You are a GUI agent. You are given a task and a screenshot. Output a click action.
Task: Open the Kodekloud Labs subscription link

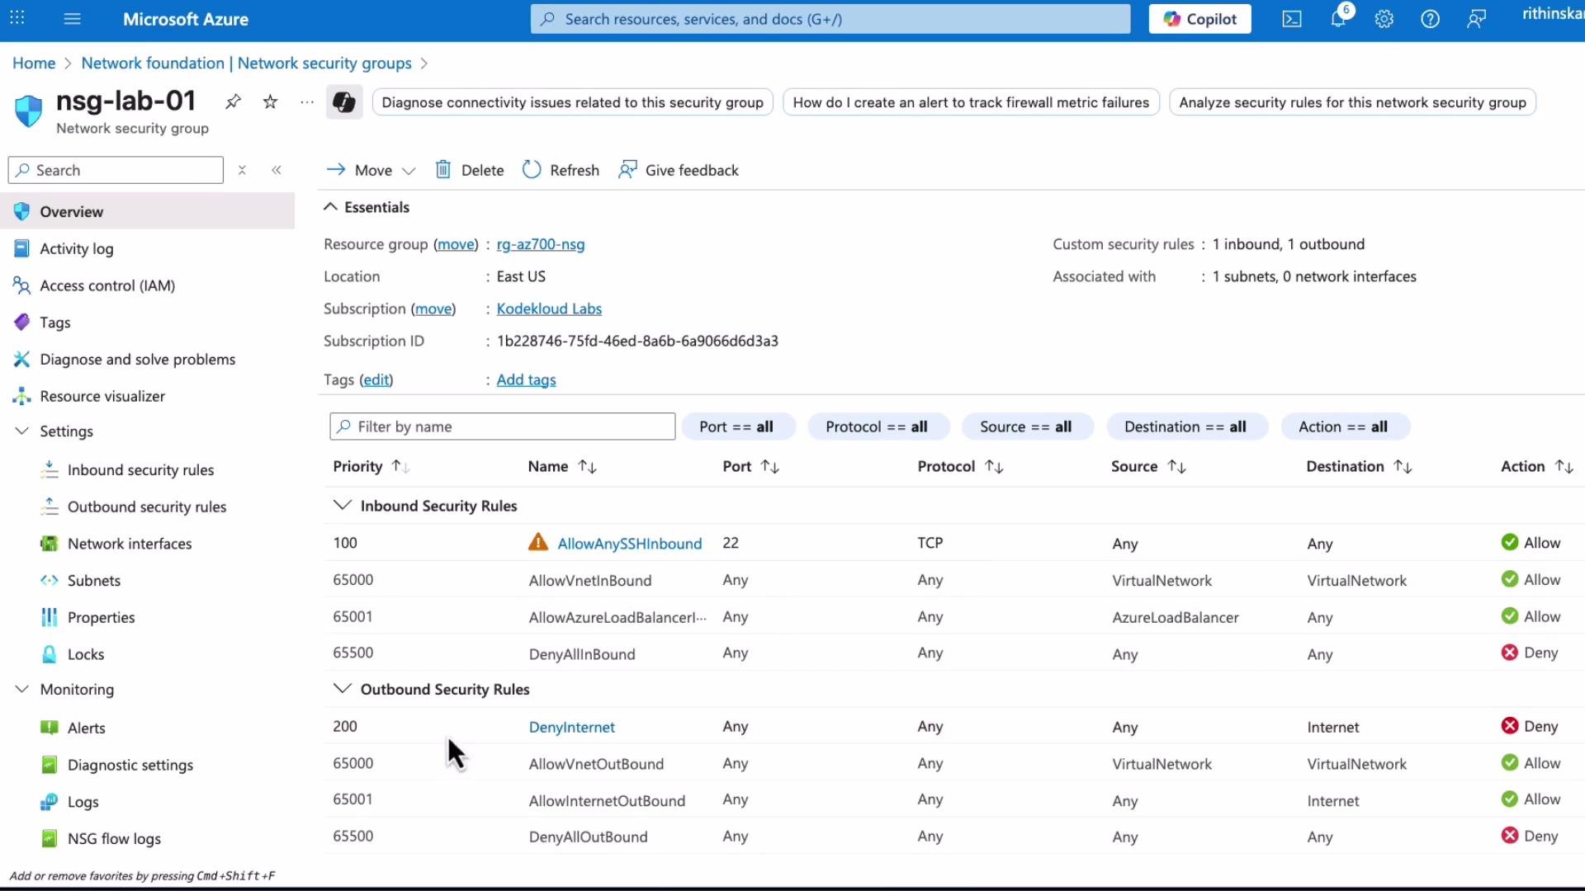[x=549, y=309]
